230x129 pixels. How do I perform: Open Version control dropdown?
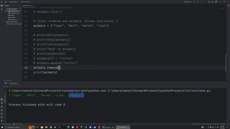click(x=26, y=2)
